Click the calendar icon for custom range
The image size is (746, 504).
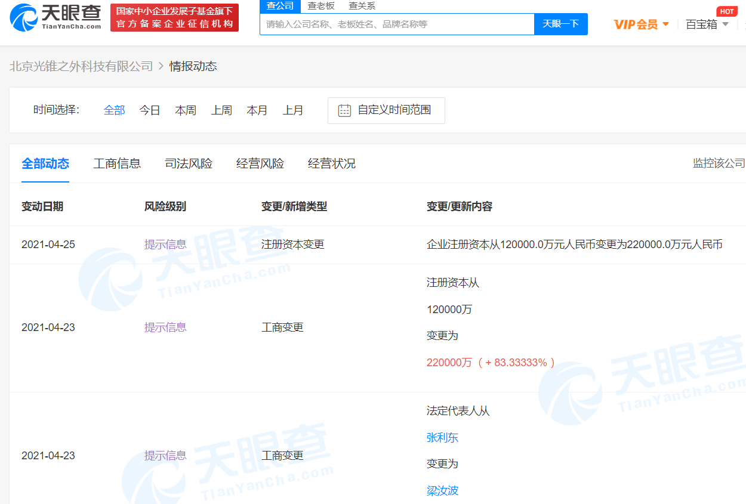pyautogui.click(x=344, y=110)
